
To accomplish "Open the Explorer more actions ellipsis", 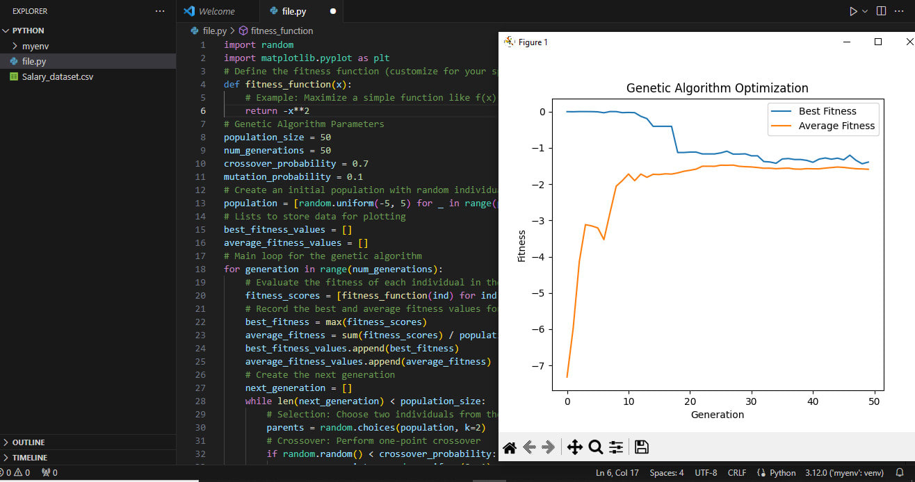I will click(x=161, y=11).
